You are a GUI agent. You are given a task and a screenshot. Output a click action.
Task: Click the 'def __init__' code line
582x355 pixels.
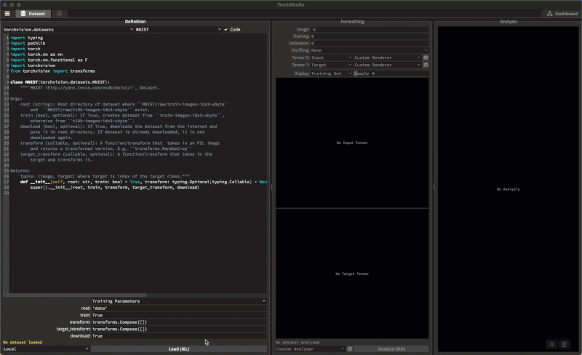click(x=143, y=182)
